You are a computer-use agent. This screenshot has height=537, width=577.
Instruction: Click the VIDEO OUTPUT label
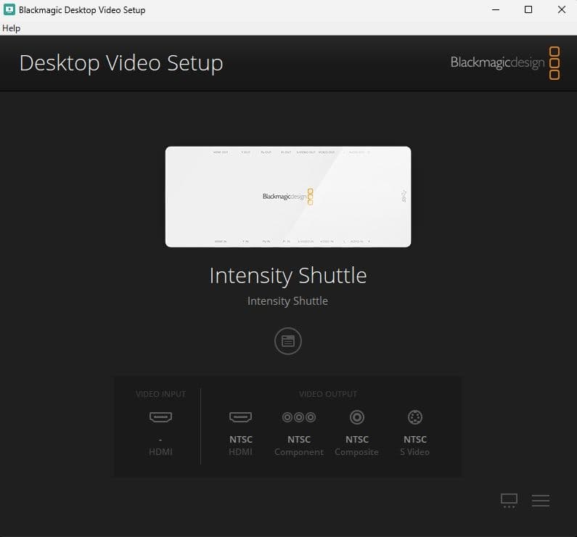pyautogui.click(x=327, y=394)
